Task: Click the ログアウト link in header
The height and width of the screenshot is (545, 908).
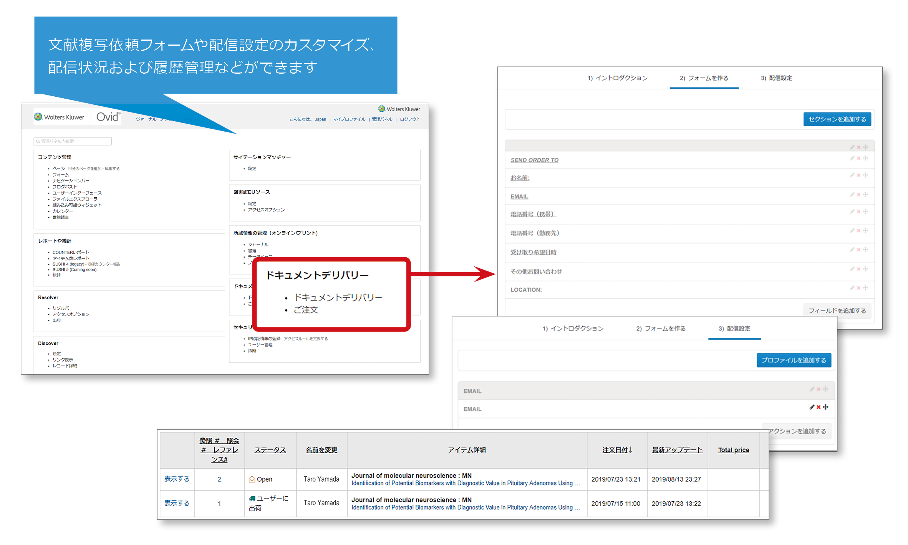Action: coord(410,119)
